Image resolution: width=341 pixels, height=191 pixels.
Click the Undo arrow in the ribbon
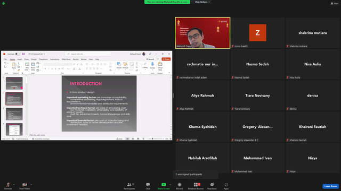pos(5,64)
